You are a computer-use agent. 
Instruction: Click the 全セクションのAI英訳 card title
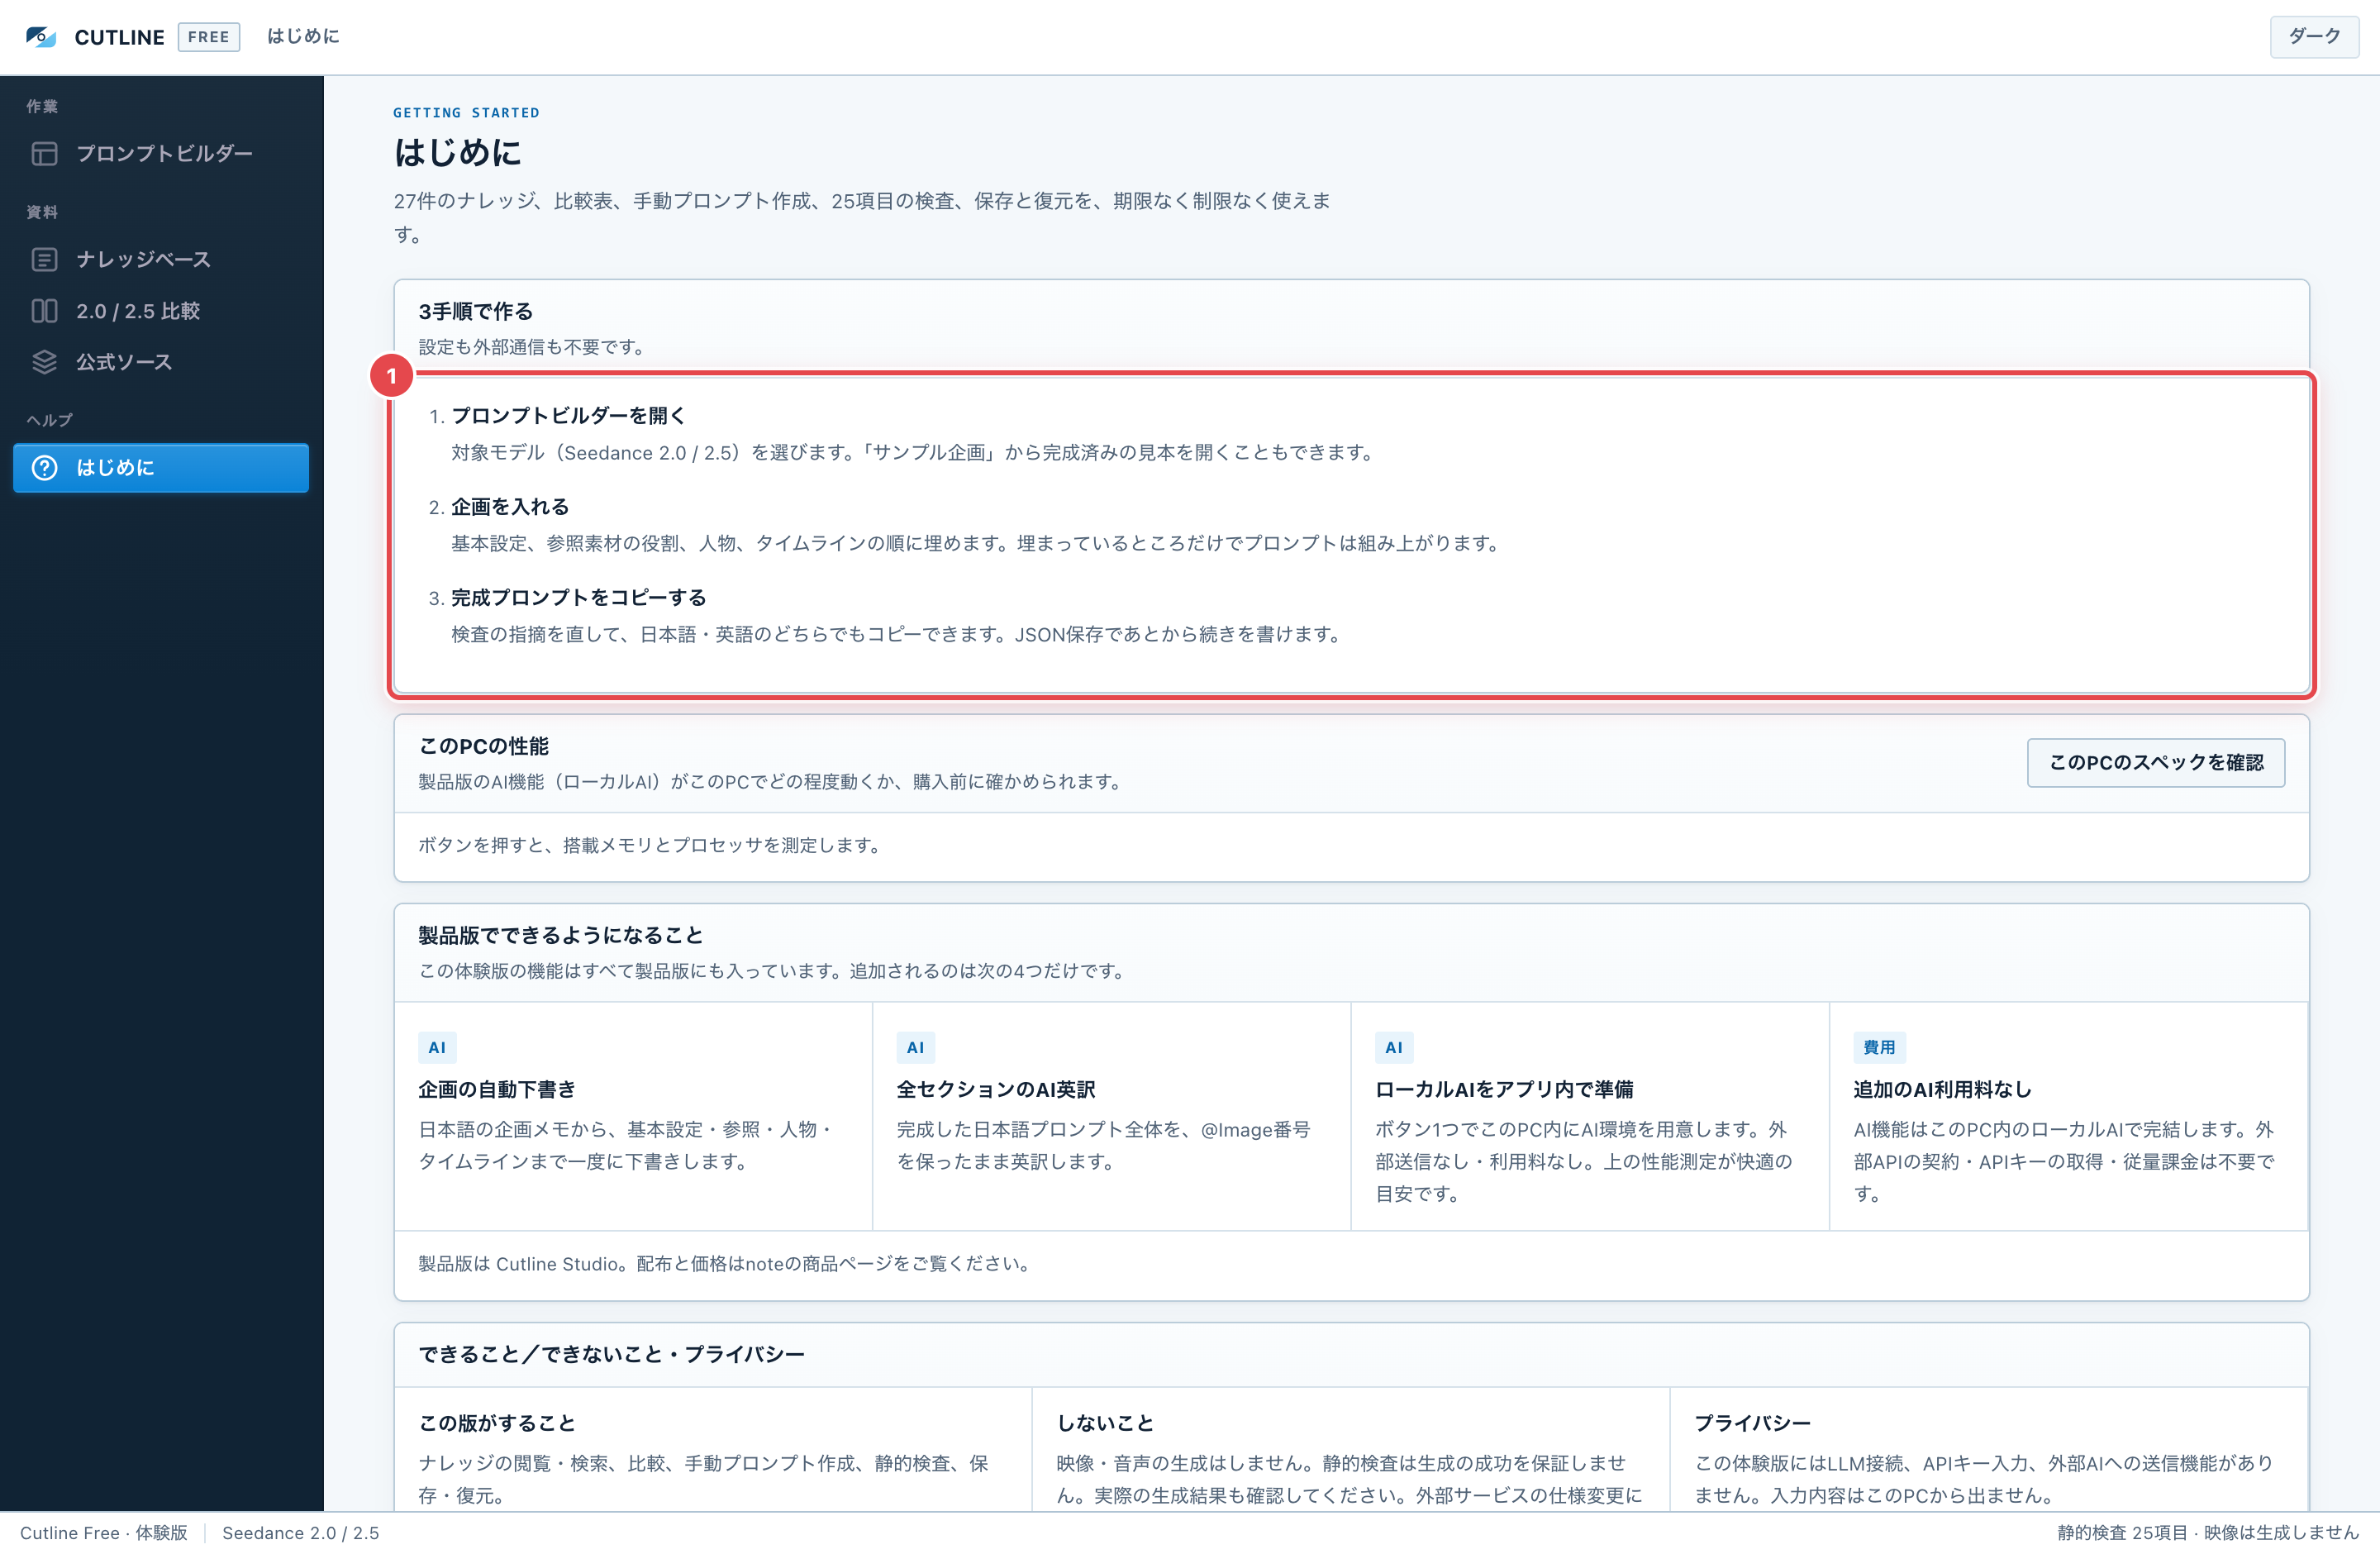(995, 1089)
